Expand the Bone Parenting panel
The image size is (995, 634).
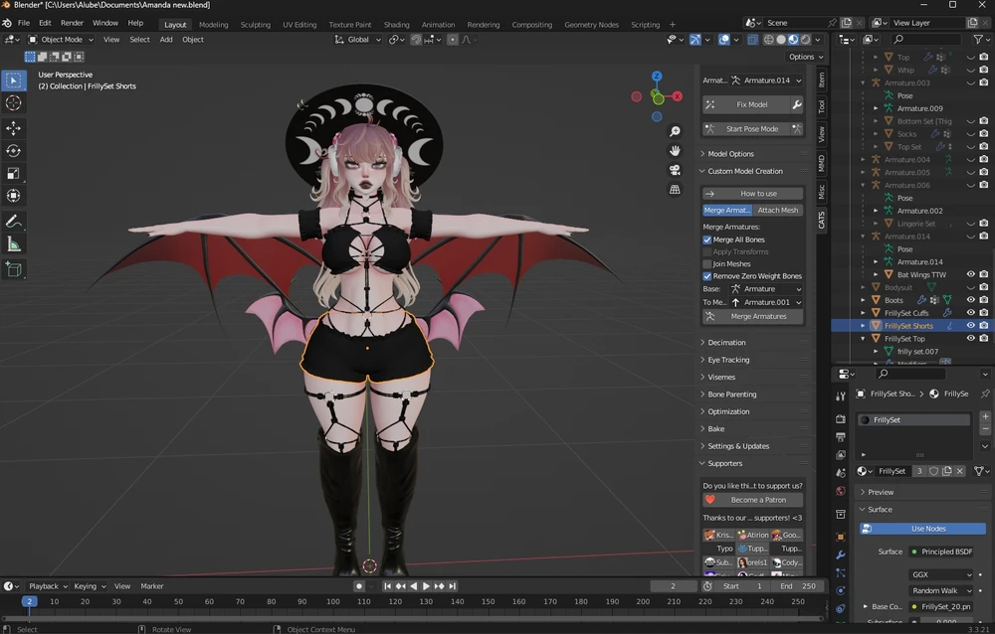tap(731, 395)
